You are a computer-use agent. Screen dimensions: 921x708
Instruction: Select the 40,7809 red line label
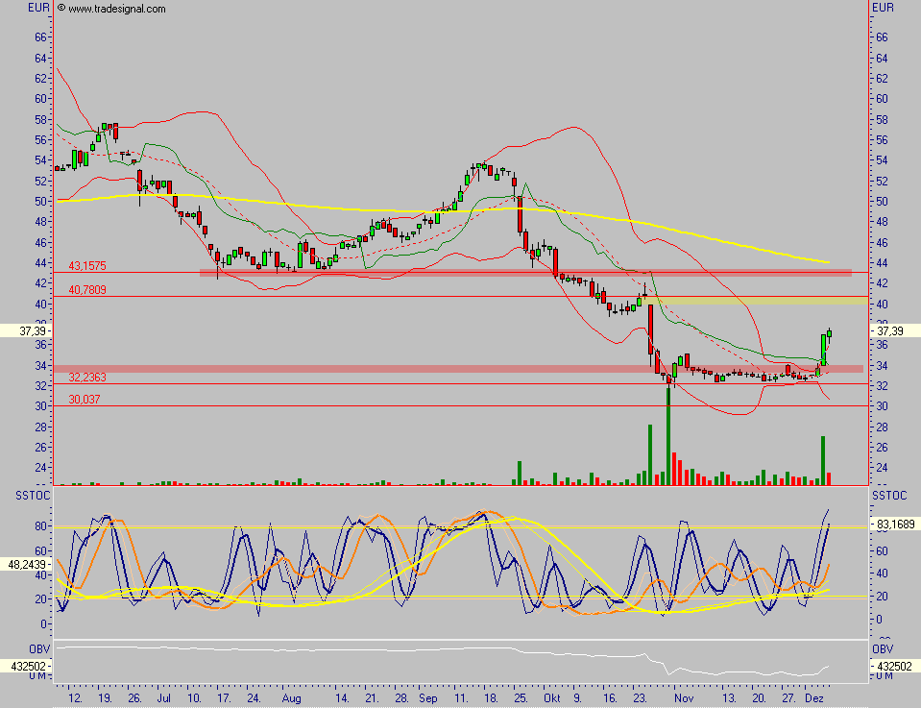point(86,289)
